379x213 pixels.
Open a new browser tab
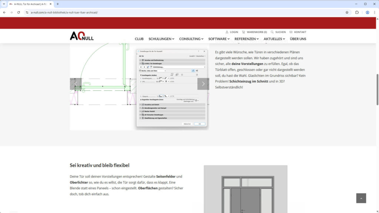tap(57, 4)
